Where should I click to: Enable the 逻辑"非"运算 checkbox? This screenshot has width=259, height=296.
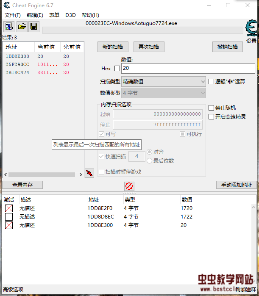(x=211, y=82)
